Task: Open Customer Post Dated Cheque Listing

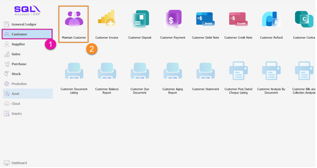Action: [238, 71]
